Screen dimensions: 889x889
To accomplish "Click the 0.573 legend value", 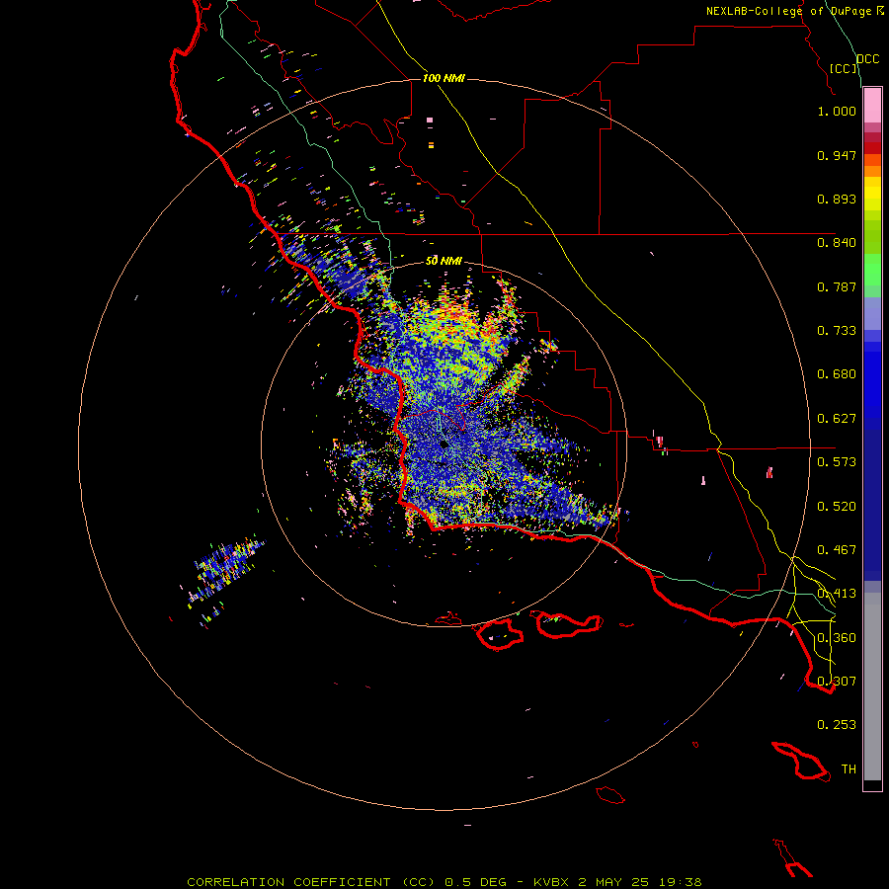I will coord(837,462).
